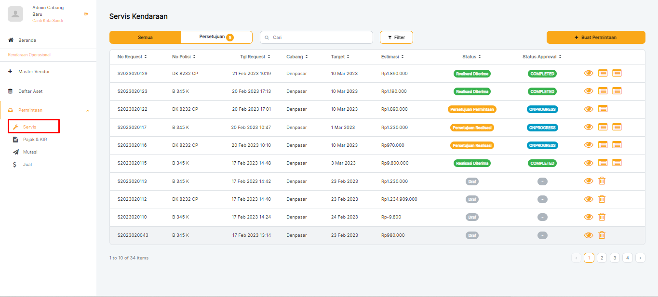Click Buat Permintaan button
This screenshot has height=297, width=658.
595,38
